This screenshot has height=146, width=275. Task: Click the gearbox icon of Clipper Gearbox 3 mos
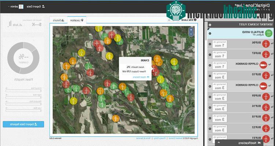click(263, 86)
